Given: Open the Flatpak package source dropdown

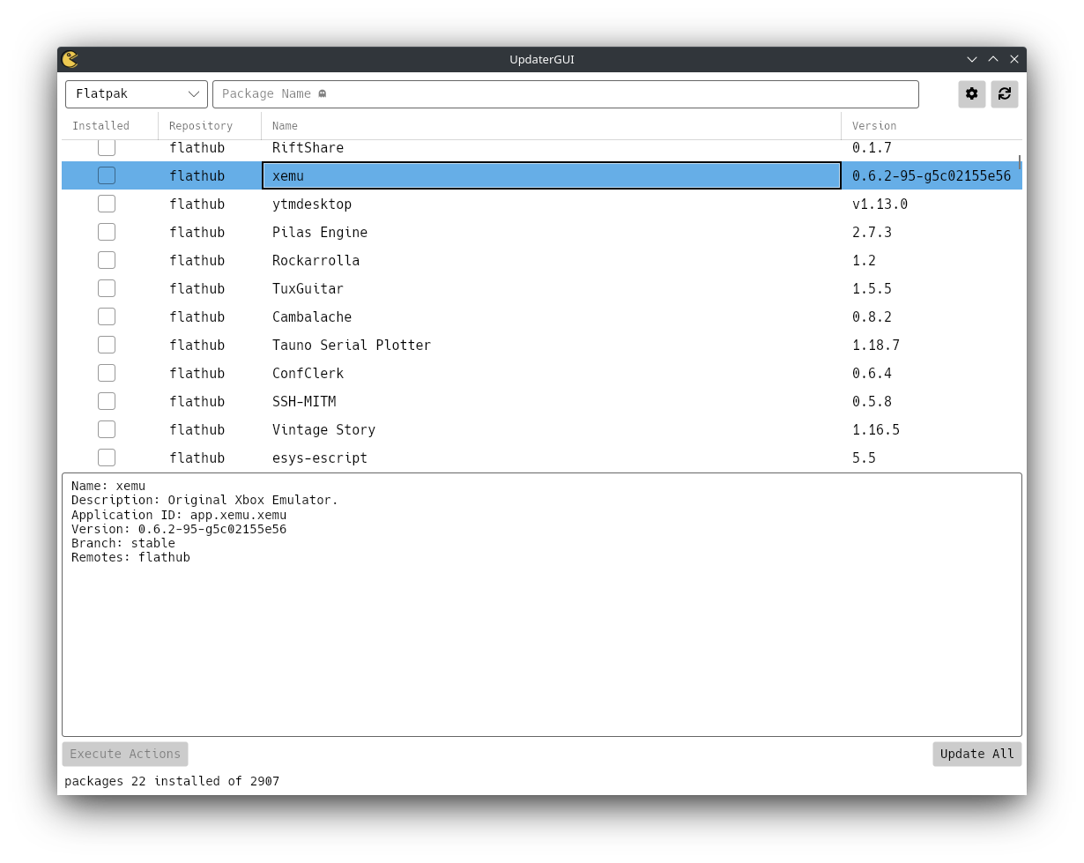Looking at the screenshot, I should coord(137,94).
